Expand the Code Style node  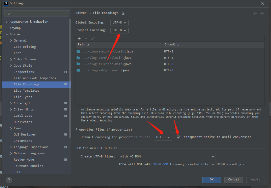pyautogui.click(x=11, y=66)
